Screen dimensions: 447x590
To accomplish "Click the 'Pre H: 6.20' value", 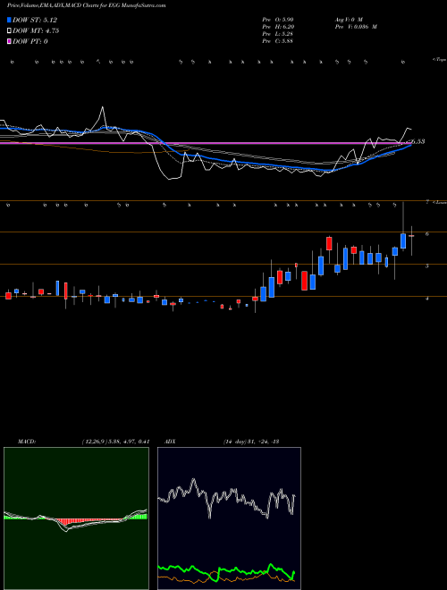I will [x=278, y=26].
